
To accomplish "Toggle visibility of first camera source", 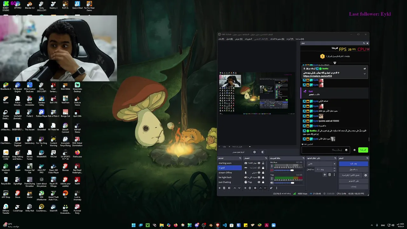I will [x=259, y=163].
